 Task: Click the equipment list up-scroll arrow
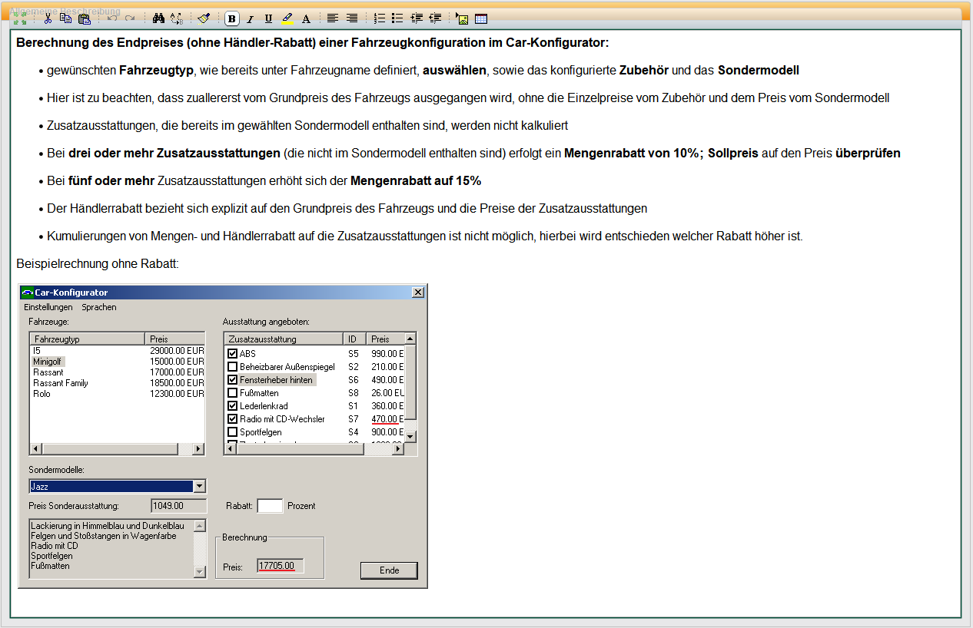[410, 339]
